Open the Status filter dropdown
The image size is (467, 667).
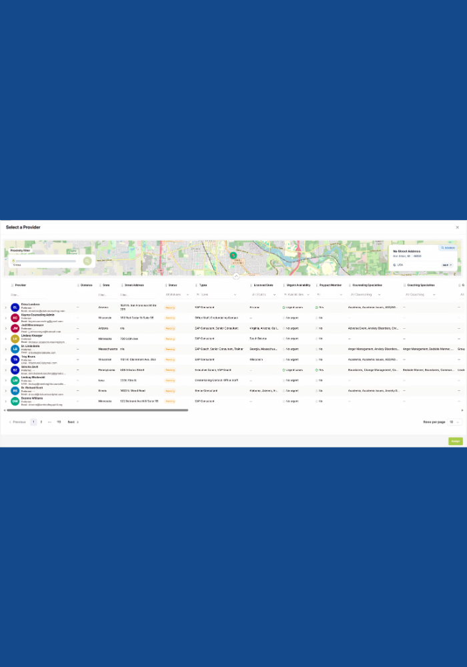(x=177, y=294)
